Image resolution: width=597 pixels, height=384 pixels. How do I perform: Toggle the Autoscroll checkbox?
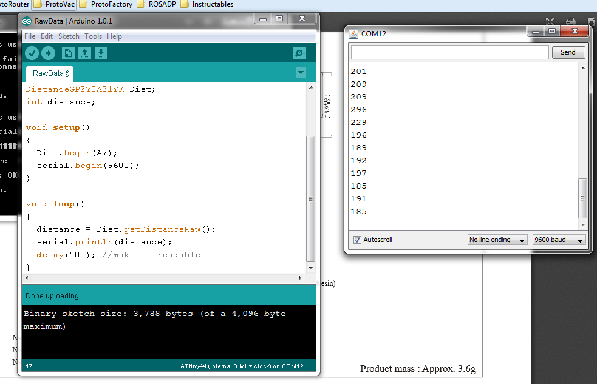pyautogui.click(x=357, y=240)
